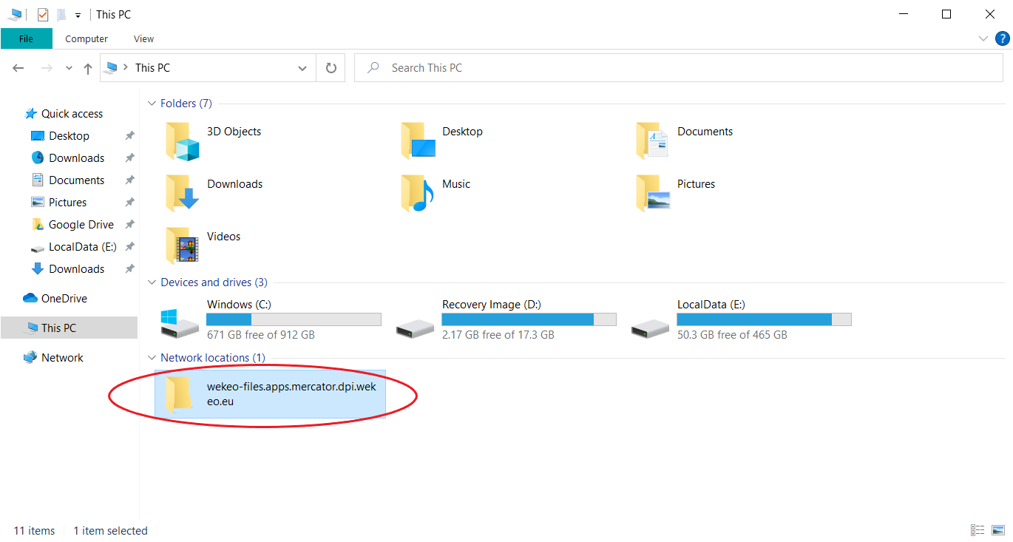Image resolution: width=1013 pixels, height=542 pixels.
Task: Open the File menu tab
Action: (x=26, y=38)
